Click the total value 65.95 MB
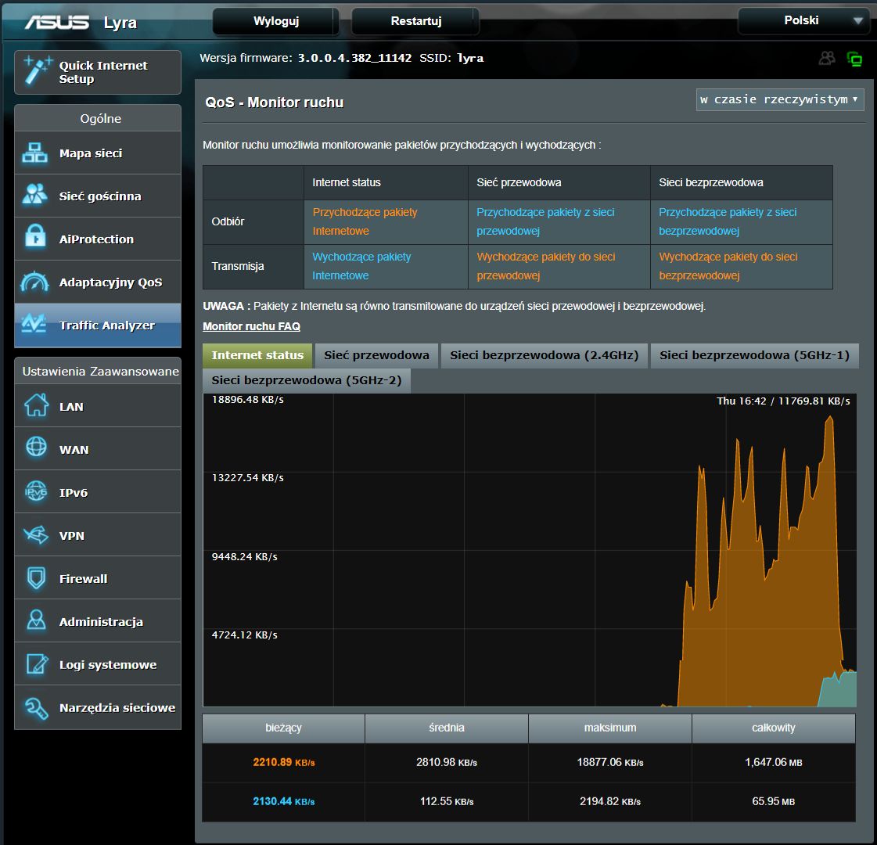877x845 pixels. [x=774, y=801]
